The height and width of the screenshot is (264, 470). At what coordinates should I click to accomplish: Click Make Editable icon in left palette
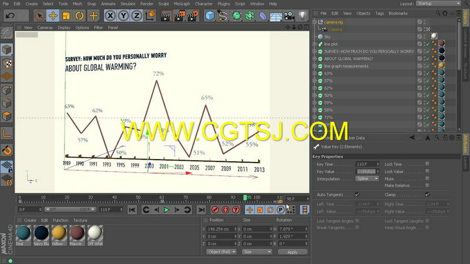(x=6, y=33)
